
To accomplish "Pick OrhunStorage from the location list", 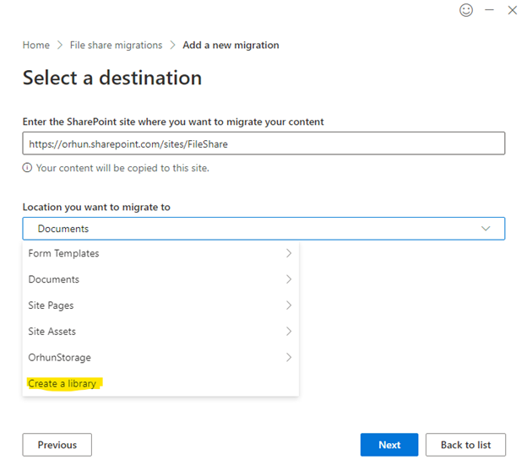I will (59, 357).
